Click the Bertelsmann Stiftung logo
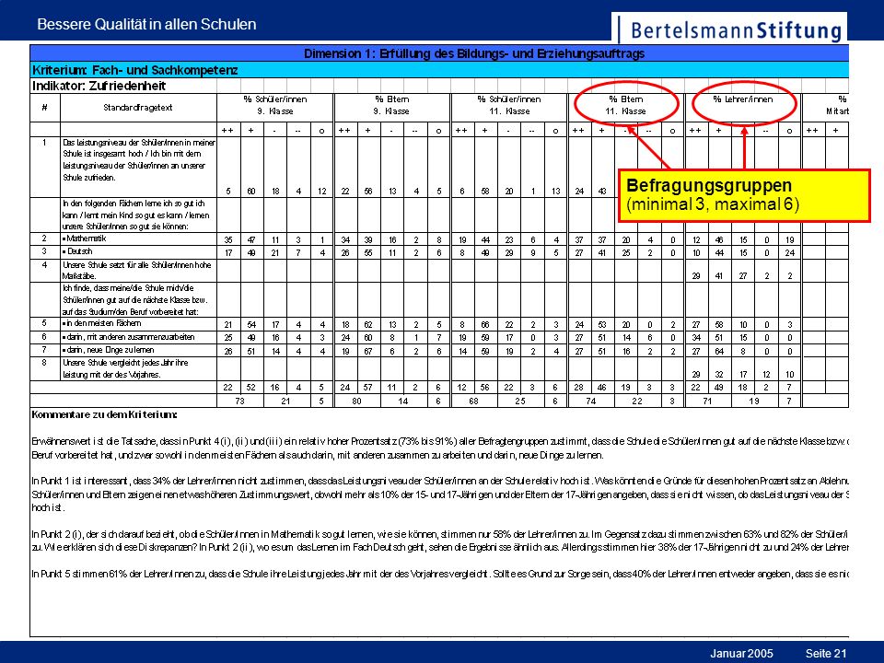Screen dimensions: 884x663 pyautogui.click(x=729, y=29)
